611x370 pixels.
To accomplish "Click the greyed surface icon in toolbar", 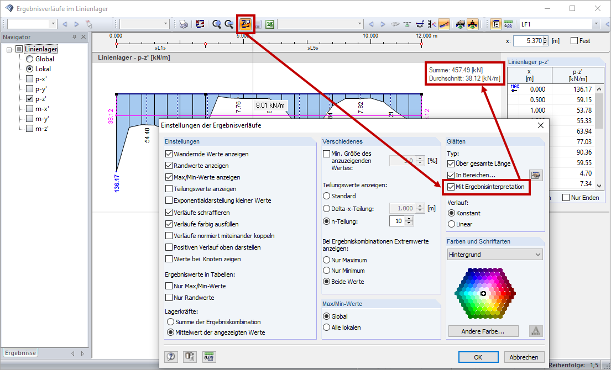I will (x=395, y=24).
